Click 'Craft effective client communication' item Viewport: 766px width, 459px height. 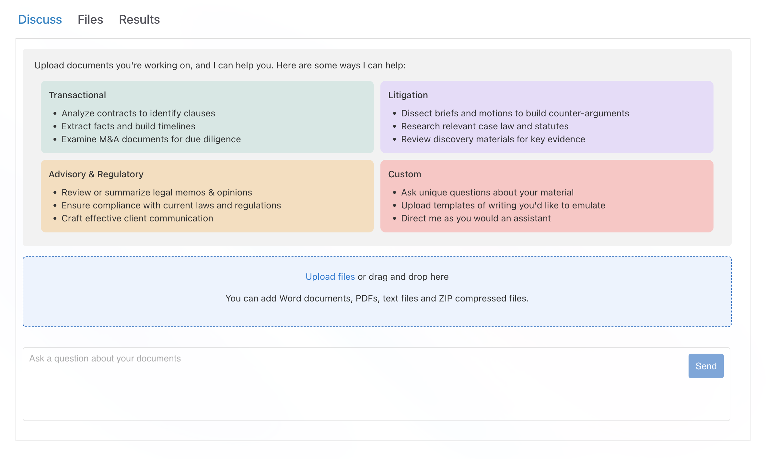pos(137,218)
